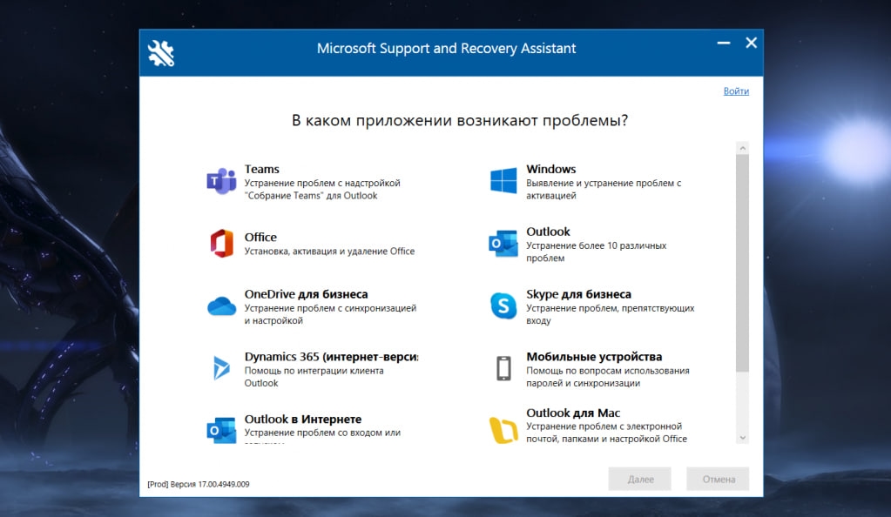Open the Войти sign-in link
This screenshot has width=891, height=517.
735,91
